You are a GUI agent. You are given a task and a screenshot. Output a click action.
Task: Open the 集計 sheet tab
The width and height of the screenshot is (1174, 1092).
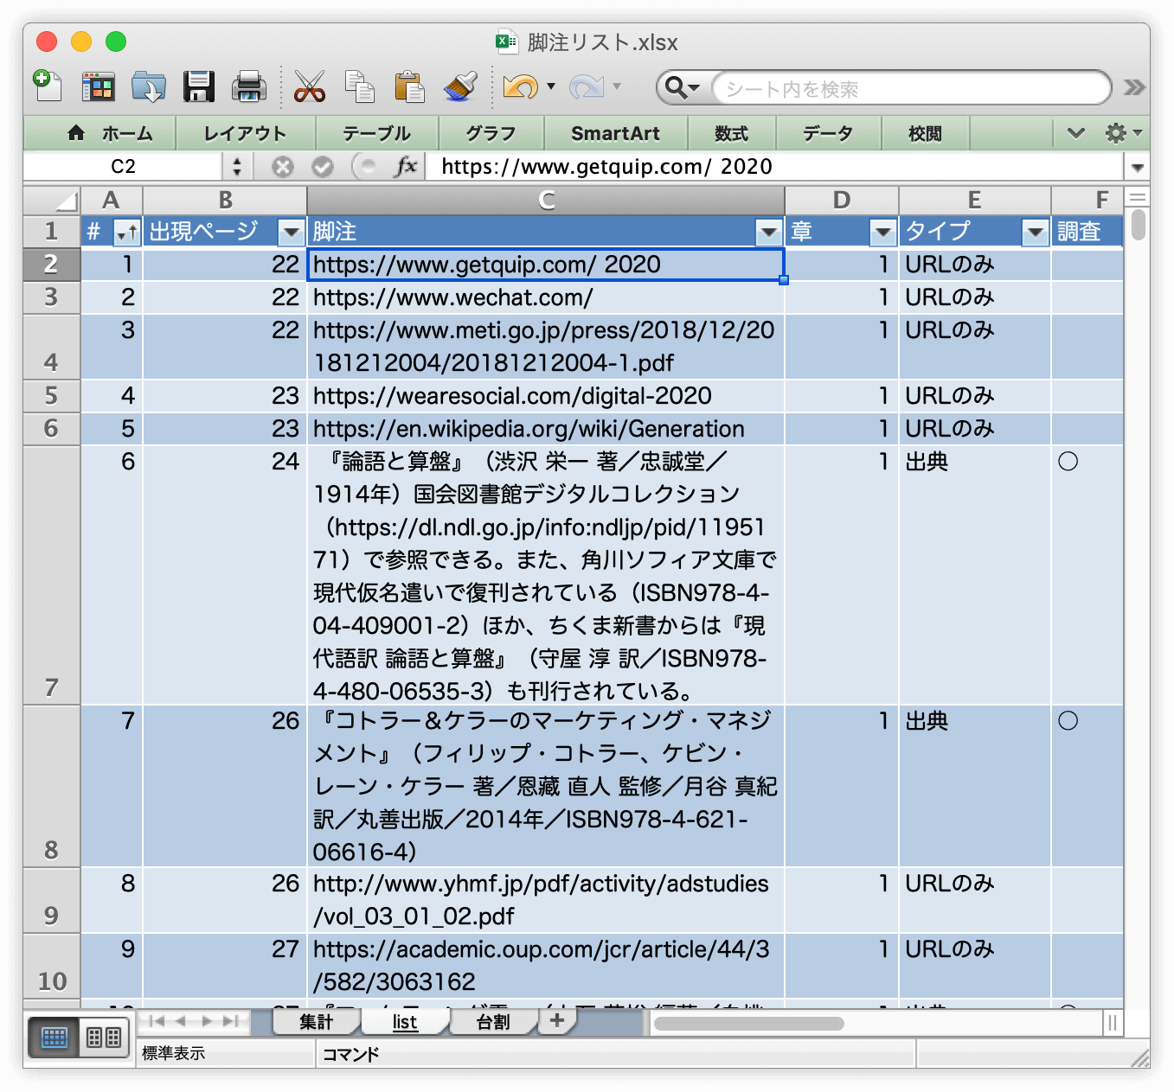[x=317, y=1022]
